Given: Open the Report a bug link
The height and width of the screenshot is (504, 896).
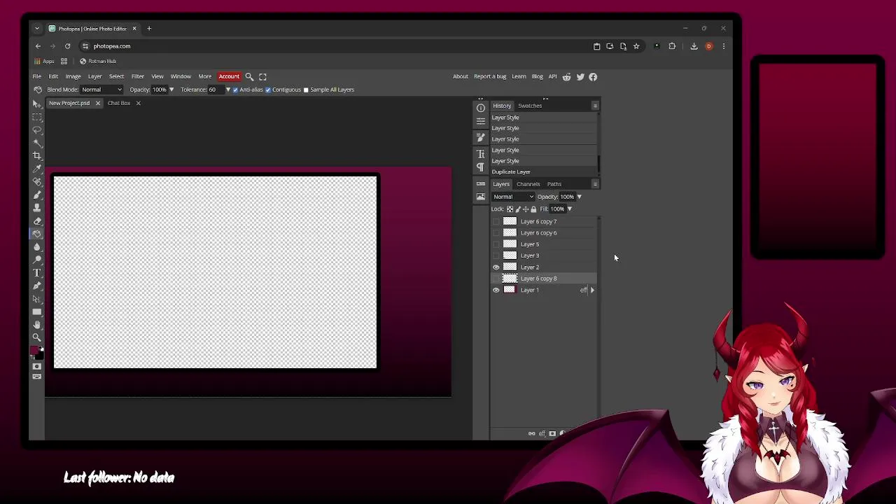Looking at the screenshot, I should (x=490, y=77).
